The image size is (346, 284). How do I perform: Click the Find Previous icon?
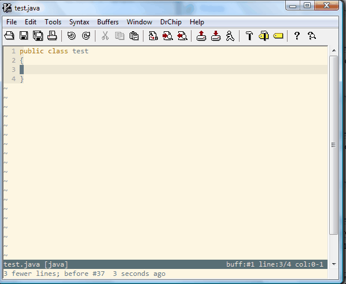[x=182, y=35]
